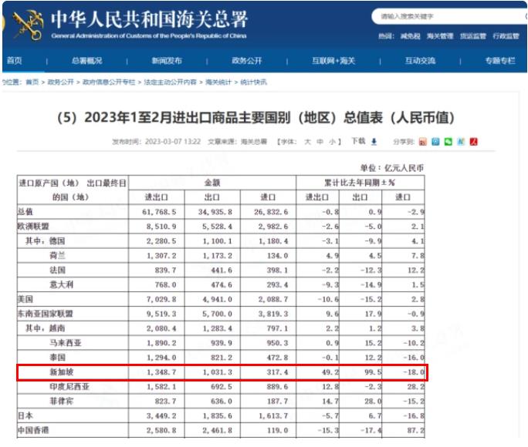Click the 下载 download link
The image size is (528, 447).
click(x=358, y=141)
